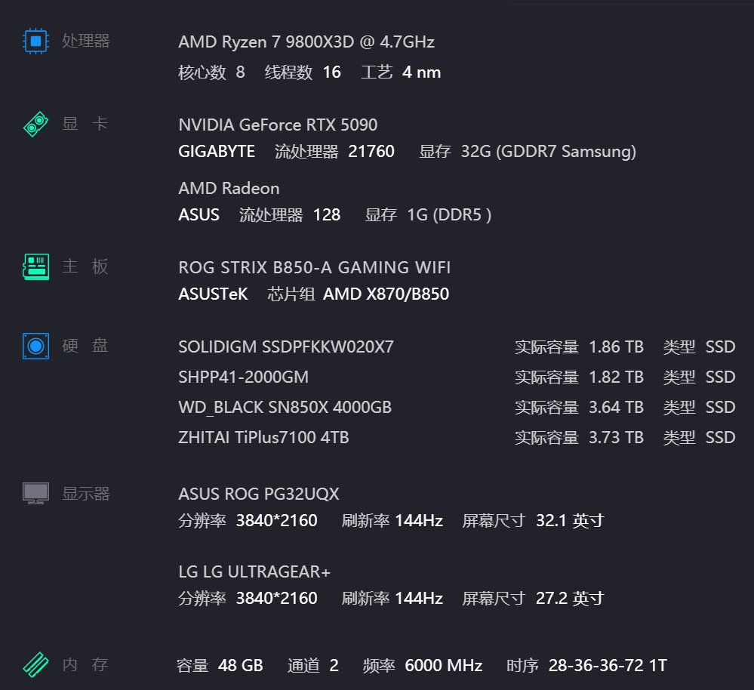The height and width of the screenshot is (690, 754).
Task: Click the blue processor chip icon
Action: tap(35, 41)
